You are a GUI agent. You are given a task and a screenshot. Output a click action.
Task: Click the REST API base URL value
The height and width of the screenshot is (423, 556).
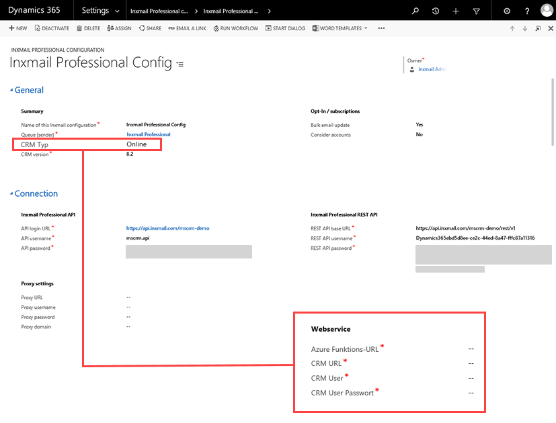466,228
